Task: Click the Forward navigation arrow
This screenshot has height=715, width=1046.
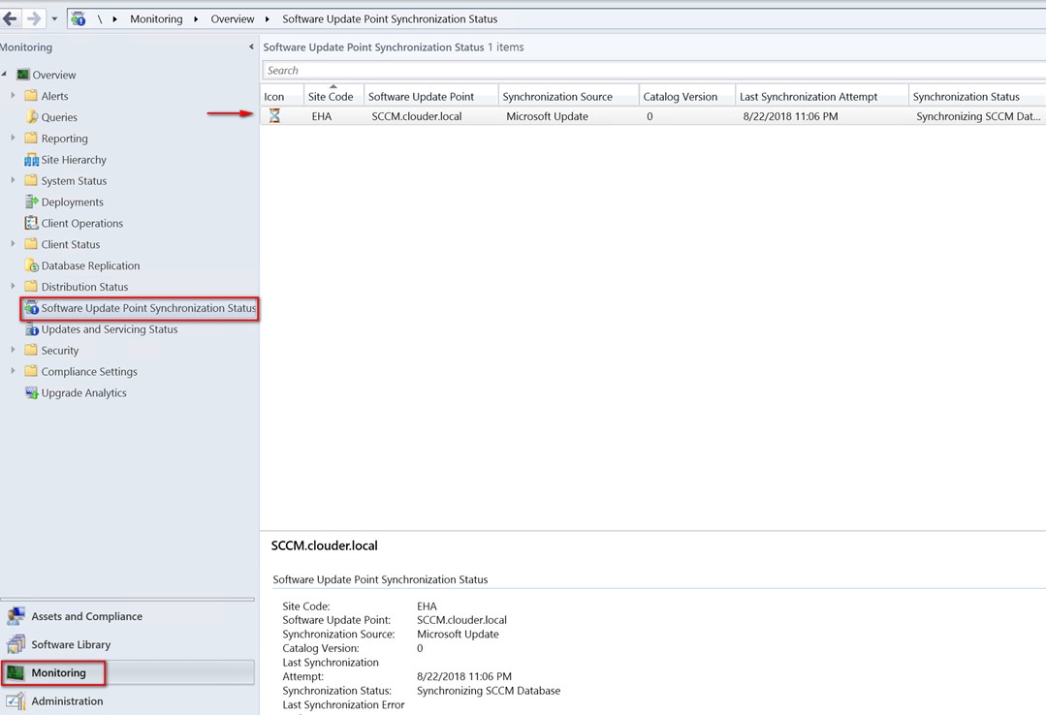Action: (33, 18)
